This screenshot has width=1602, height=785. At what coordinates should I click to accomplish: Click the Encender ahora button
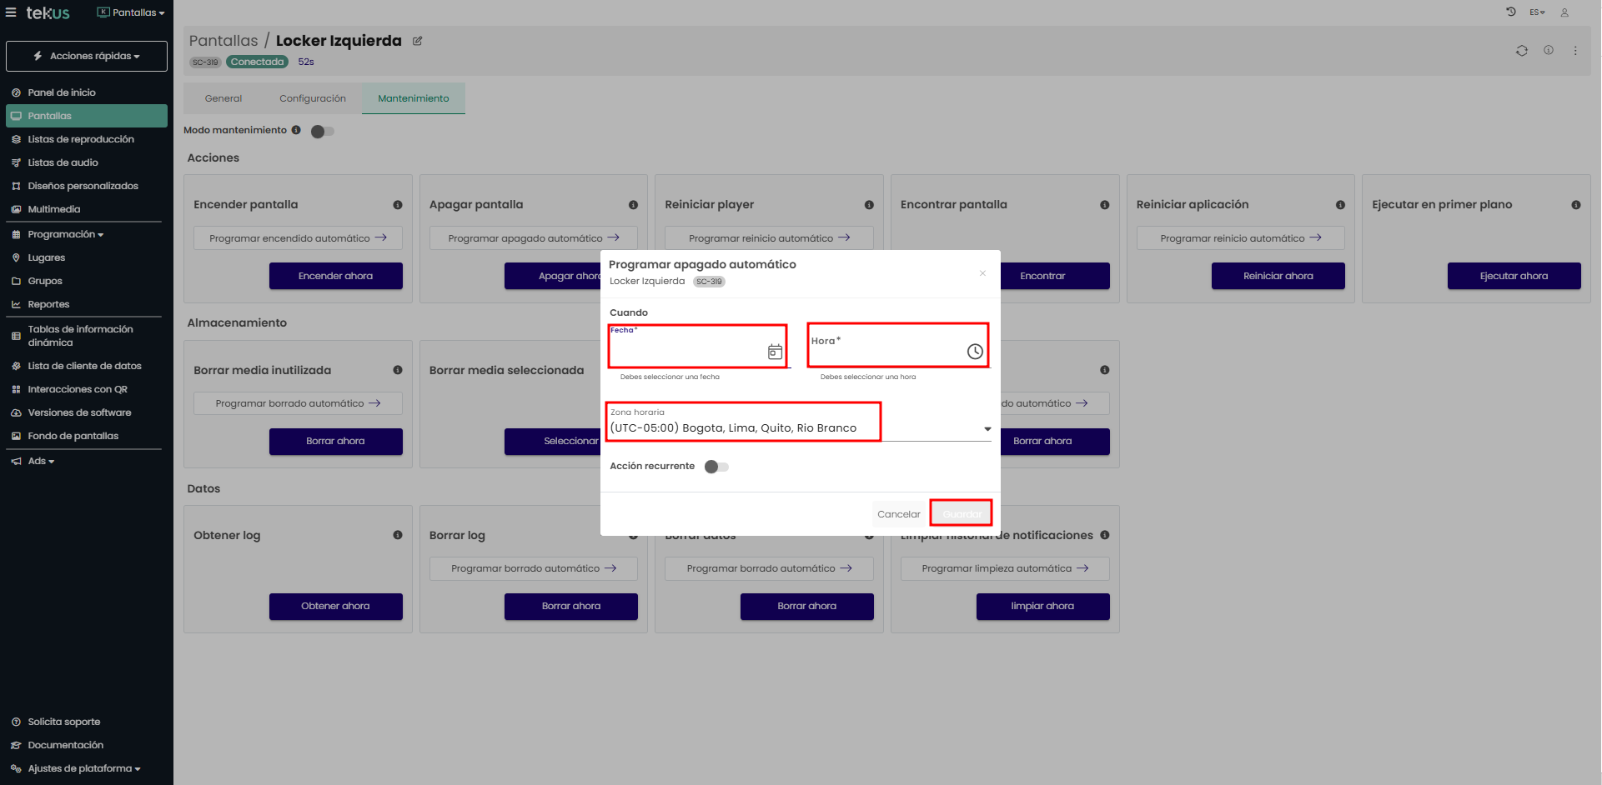335,276
